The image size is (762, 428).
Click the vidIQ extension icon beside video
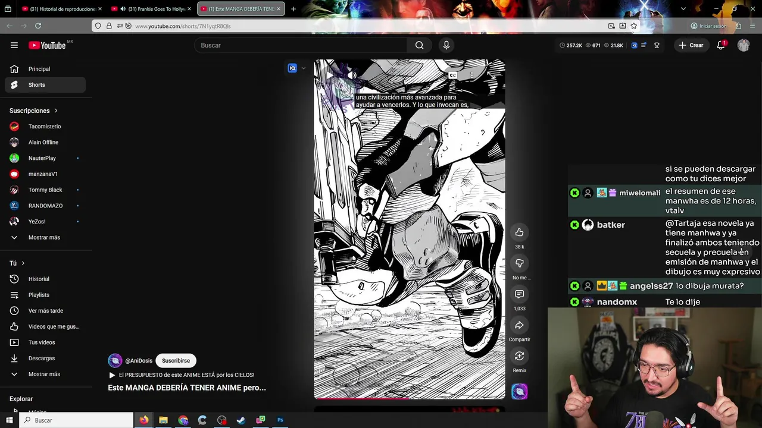pyautogui.click(x=292, y=68)
